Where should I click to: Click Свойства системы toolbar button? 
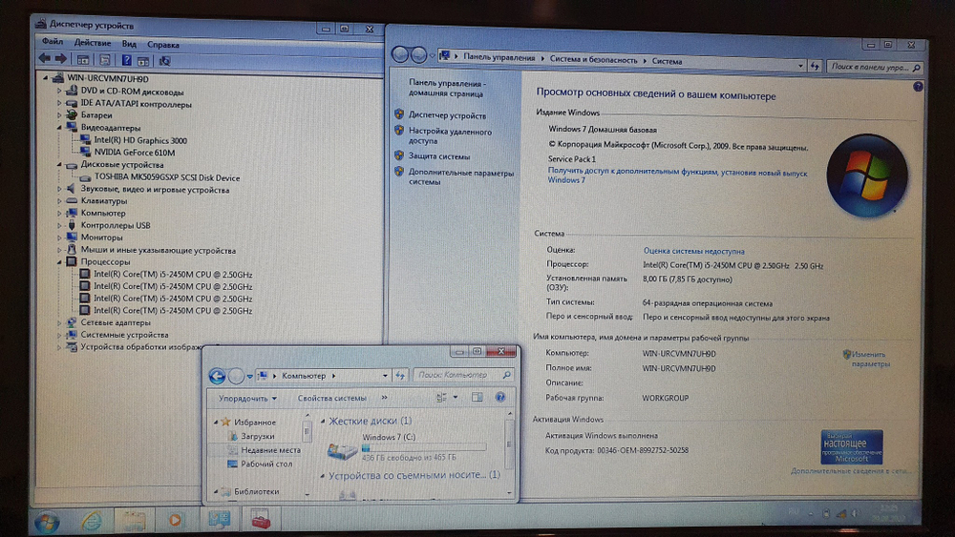(x=332, y=398)
